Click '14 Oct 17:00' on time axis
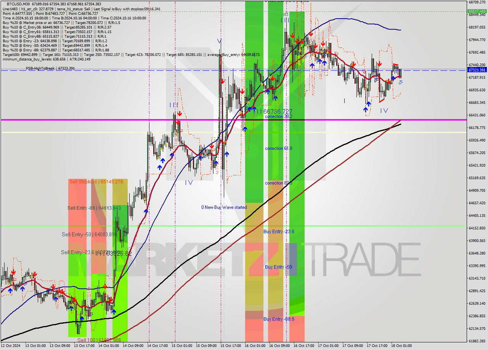488x350 pixels. pyautogui.click(x=158, y=346)
